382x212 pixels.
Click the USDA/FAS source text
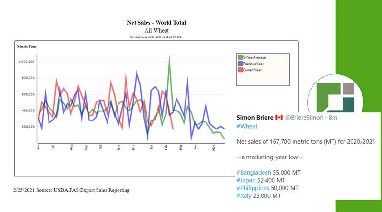pos(71,190)
